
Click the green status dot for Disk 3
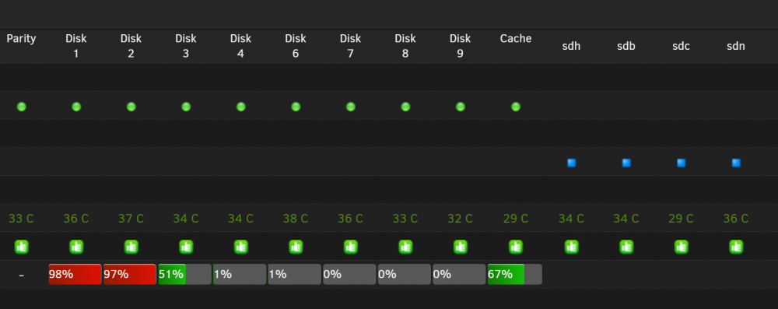(x=186, y=107)
